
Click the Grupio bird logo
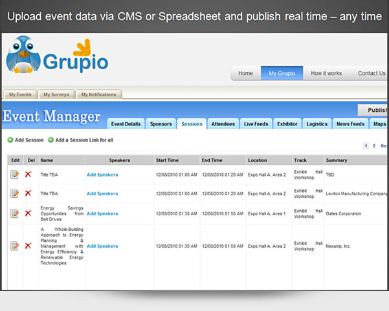(x=23, y=54)
